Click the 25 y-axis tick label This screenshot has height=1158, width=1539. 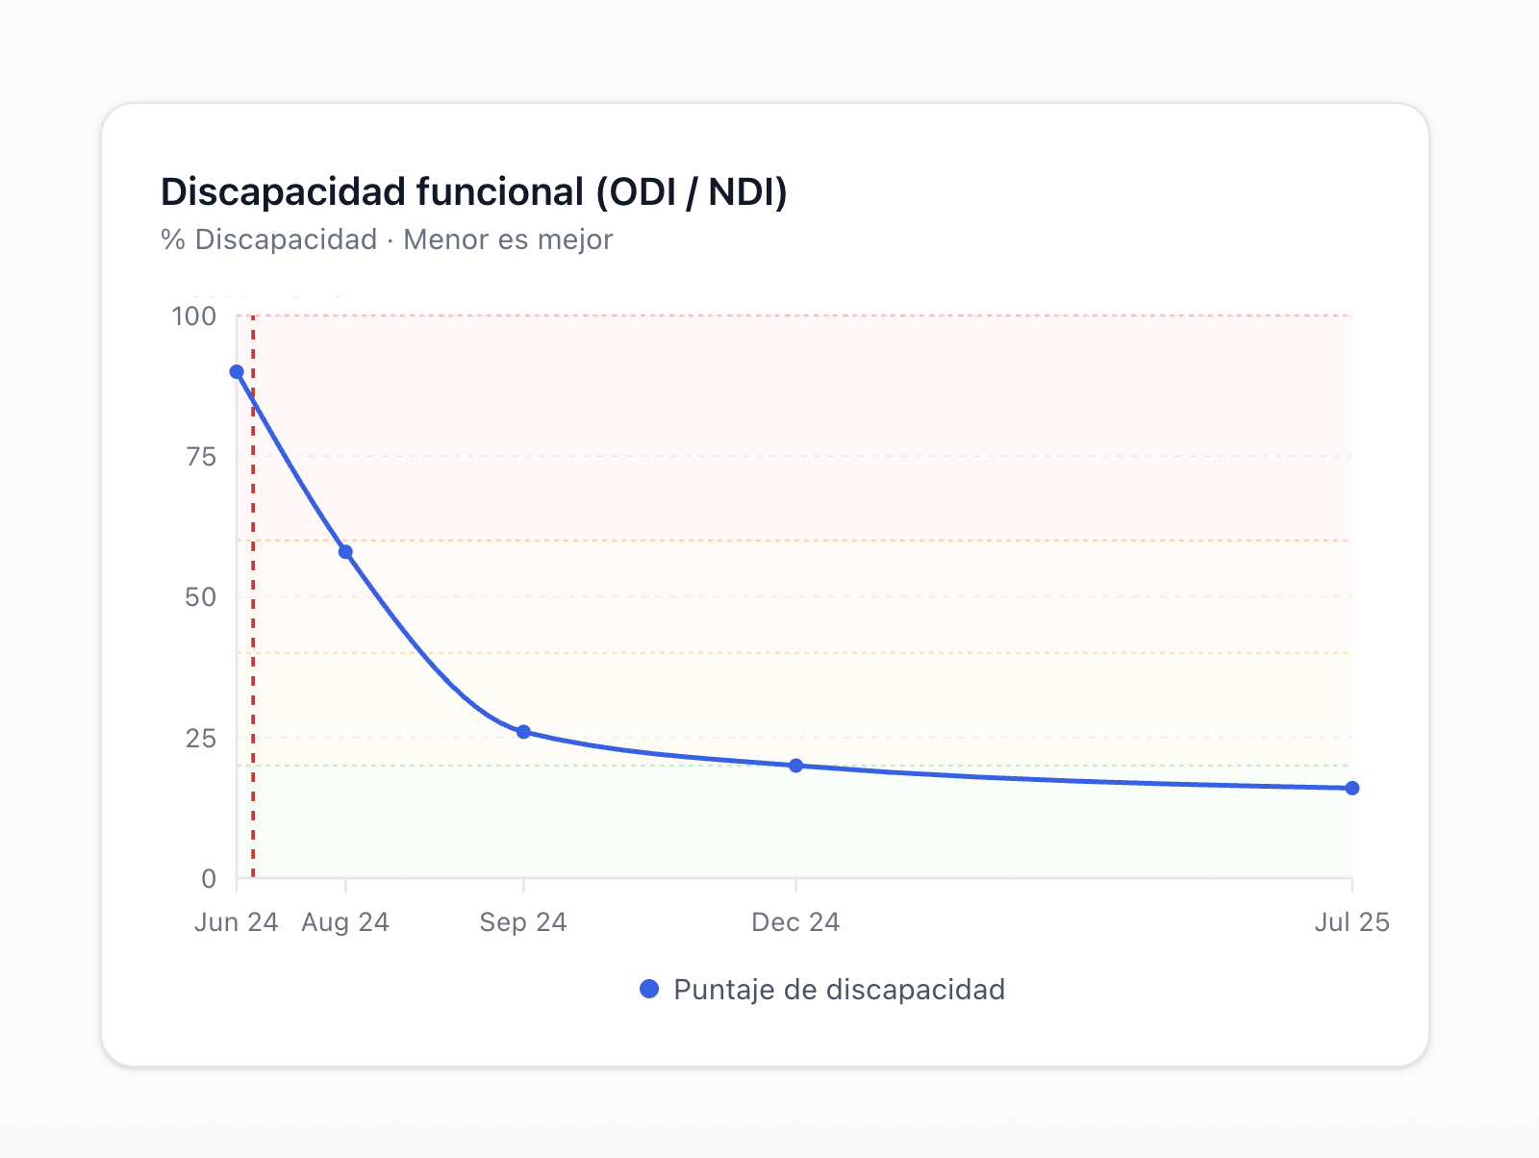pyautogui.click(x=201, y=739)
